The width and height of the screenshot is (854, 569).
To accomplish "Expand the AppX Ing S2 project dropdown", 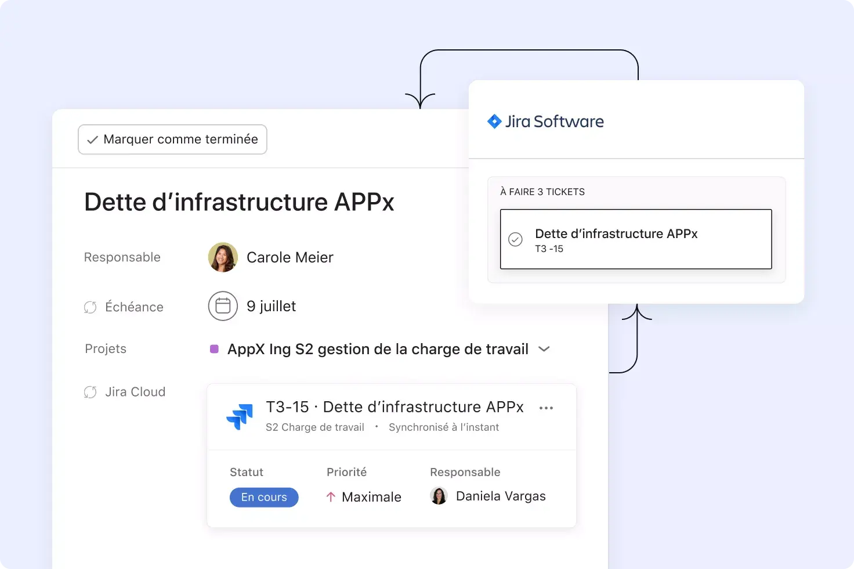I will (544, 349).
